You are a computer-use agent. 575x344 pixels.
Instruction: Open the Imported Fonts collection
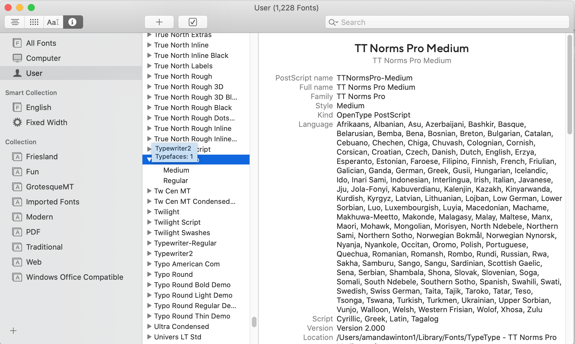pyautogui.click(x=52, y=202)
